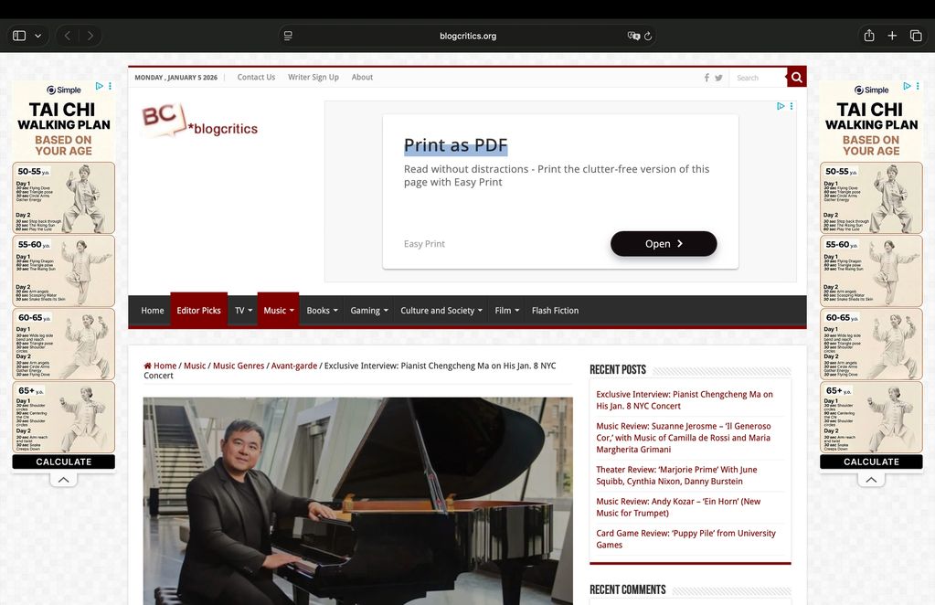Screen dimensions: 935x605
Task: Click the translate icon in address bar
Action: click(633, 36)
